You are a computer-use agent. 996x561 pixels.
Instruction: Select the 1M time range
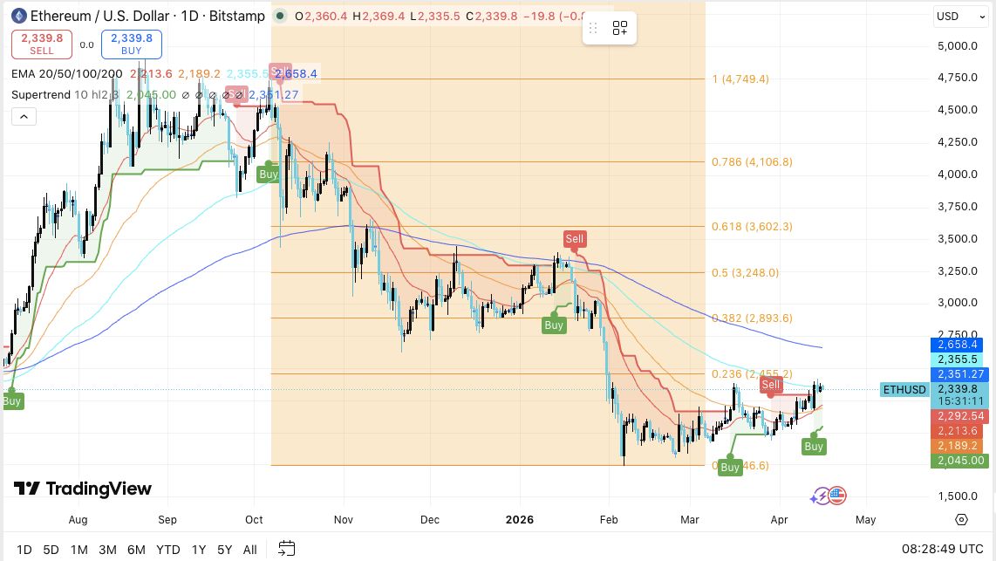coord(78,550)
